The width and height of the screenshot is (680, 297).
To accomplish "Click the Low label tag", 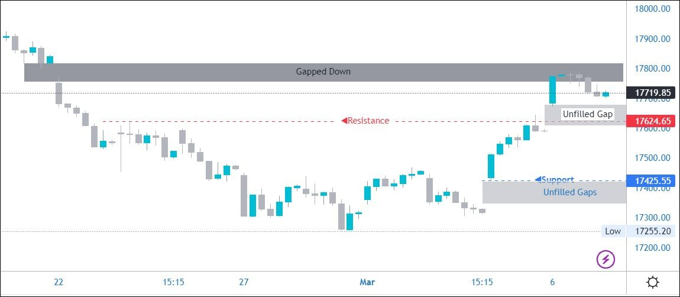I will coord(613,231).
